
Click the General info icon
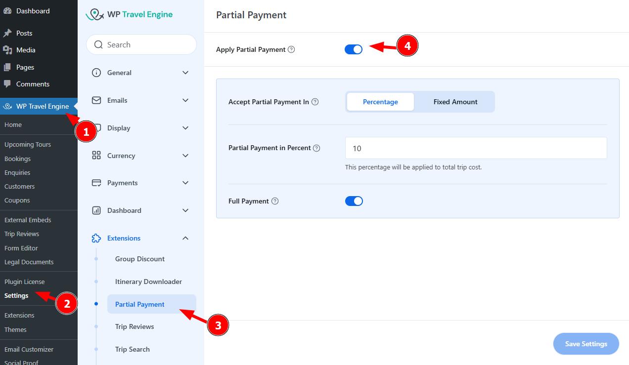point(96,73)
